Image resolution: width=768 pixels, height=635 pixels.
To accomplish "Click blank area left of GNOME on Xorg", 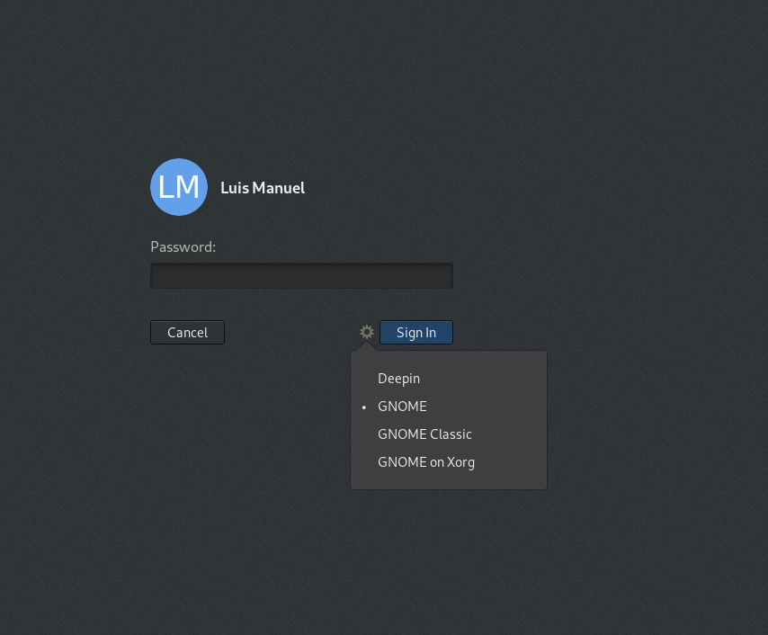I will [x=364, y=462].
